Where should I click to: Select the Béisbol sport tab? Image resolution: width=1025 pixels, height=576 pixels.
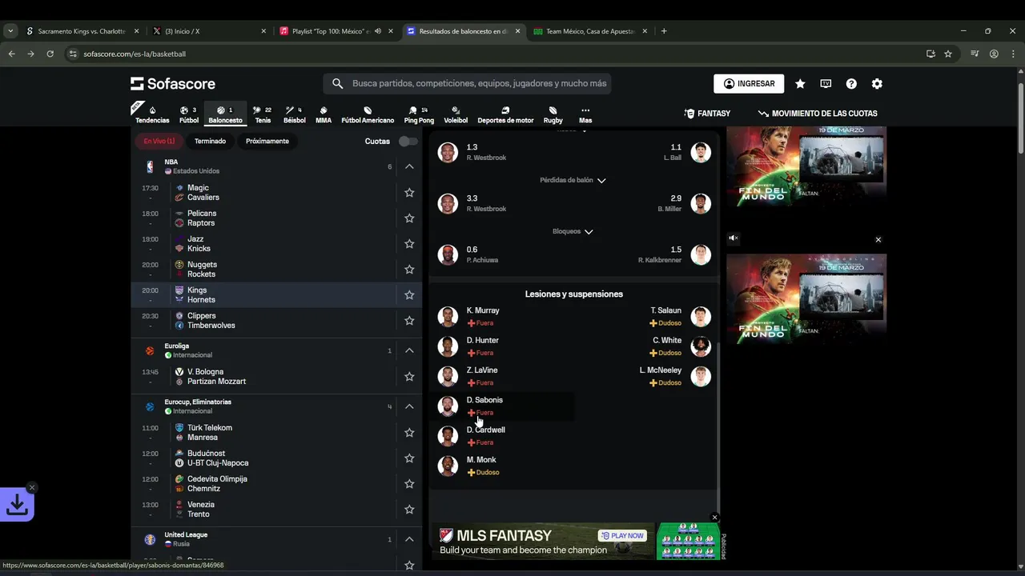pyautogui.click(x=294, y=114)
